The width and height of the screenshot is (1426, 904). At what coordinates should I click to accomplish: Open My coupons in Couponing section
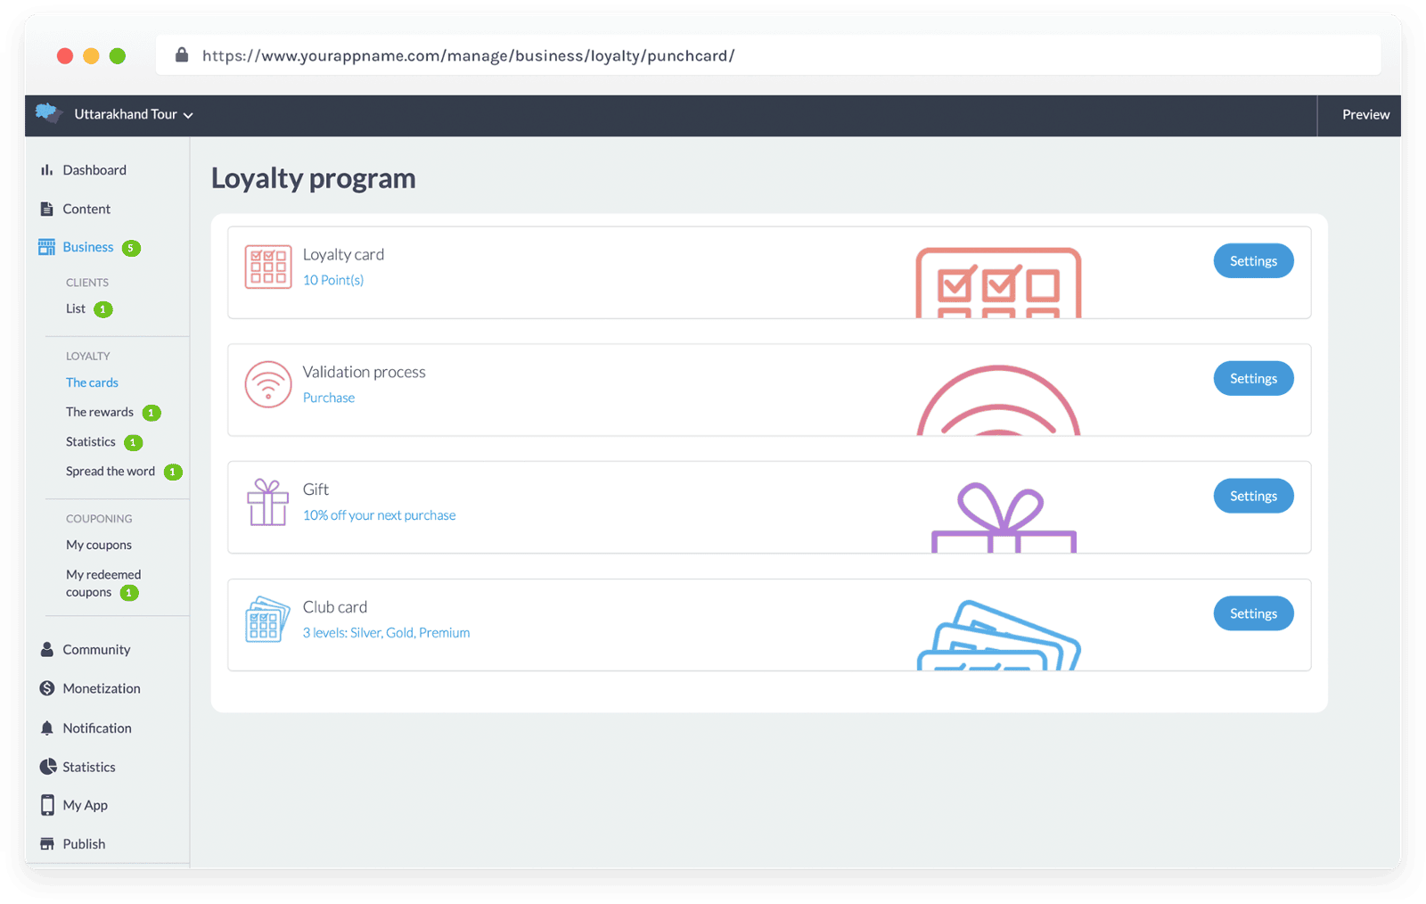pos(98,545)
